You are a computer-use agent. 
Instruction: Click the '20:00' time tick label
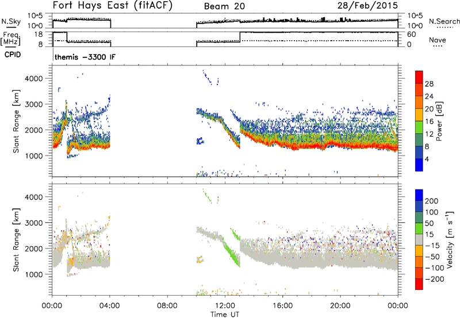tap(340, 306)
